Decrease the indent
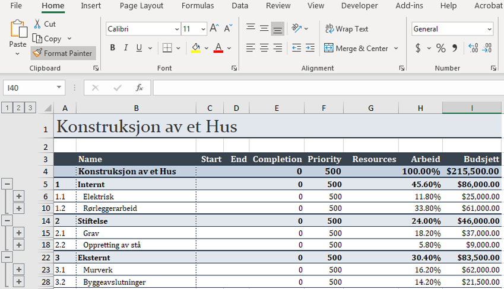The height and width of the screenshot is (289, 504). point(297,48)
